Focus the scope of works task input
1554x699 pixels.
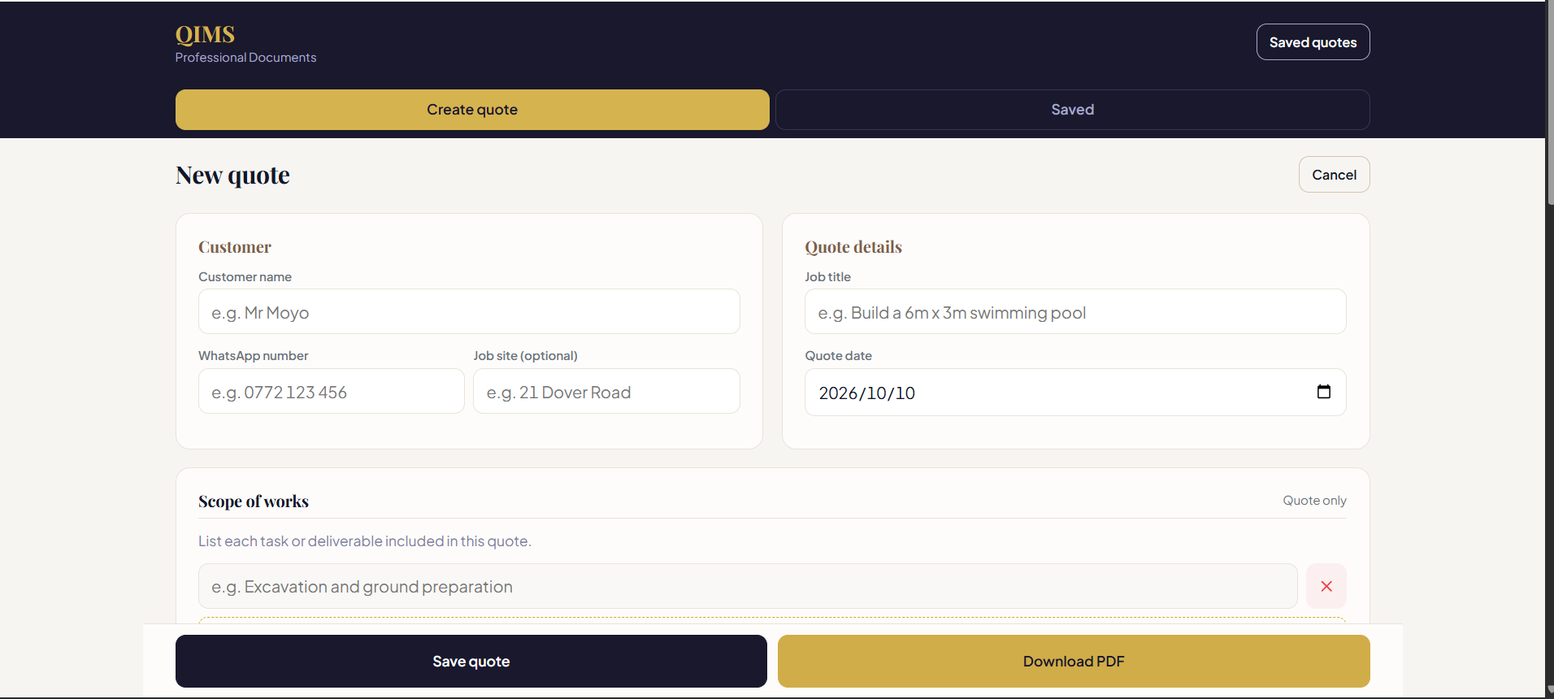coord(748,586)
